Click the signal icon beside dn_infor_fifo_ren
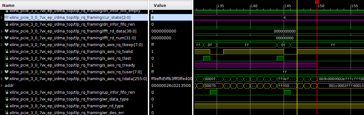This screenshot has height=115, width=364. (7, 24)
